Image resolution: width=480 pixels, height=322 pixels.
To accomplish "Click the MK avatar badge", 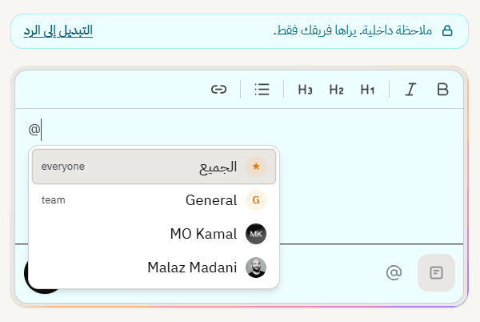I will tap(256, 234).
